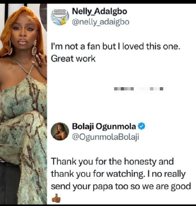This screenshot has width=196, height=206.
Task: Click the yellow duck in Nelly's avatar
Action: (63, 21)
